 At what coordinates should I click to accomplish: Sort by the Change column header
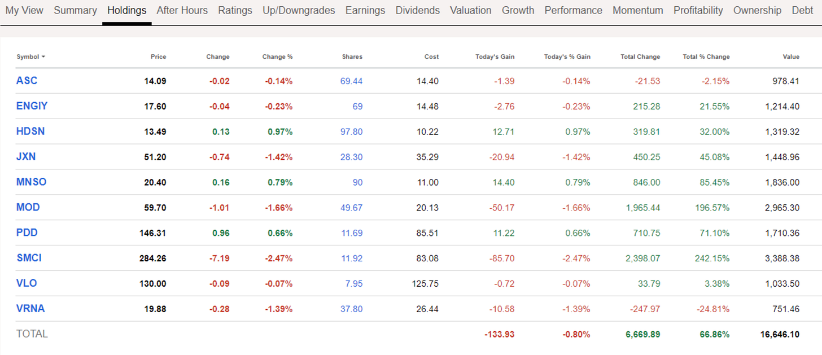click(218, 56)
